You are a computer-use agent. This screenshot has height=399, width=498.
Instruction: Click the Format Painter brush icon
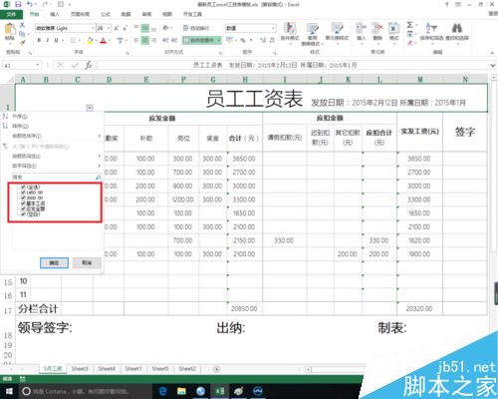[x=22, y=42]
